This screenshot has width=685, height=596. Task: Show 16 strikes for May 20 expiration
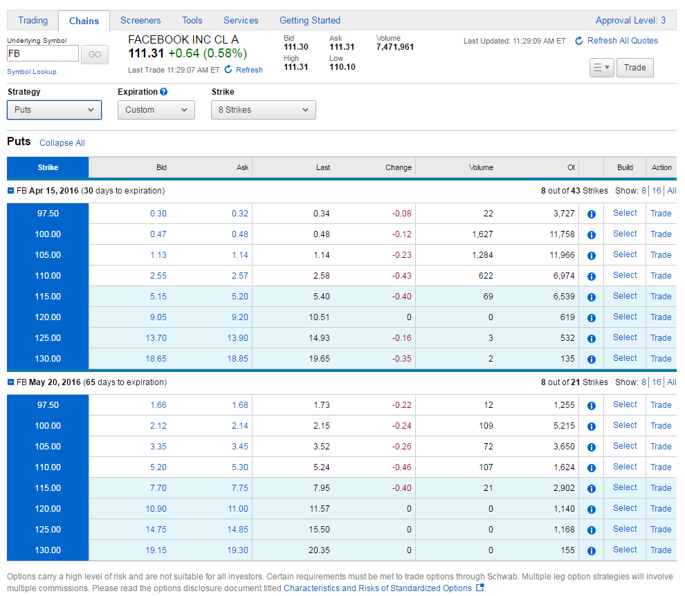[x=657, y=382]
